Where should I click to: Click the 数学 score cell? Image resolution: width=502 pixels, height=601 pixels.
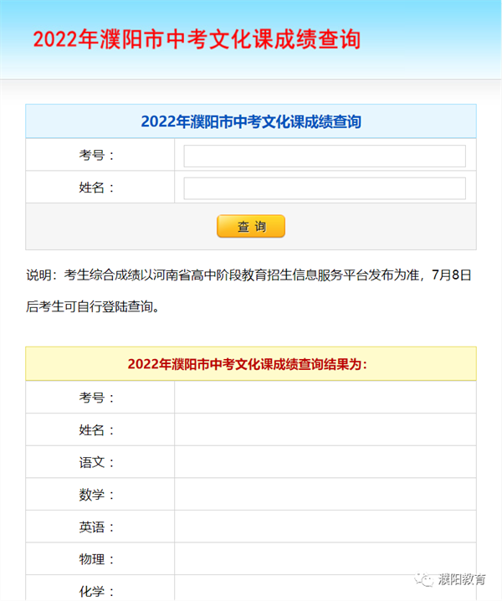[x=325, y=494]
